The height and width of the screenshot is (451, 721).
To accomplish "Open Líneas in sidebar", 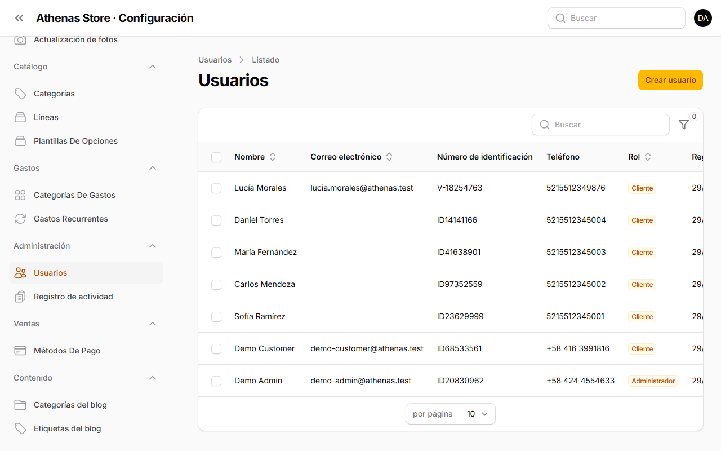I will [86, 117].
